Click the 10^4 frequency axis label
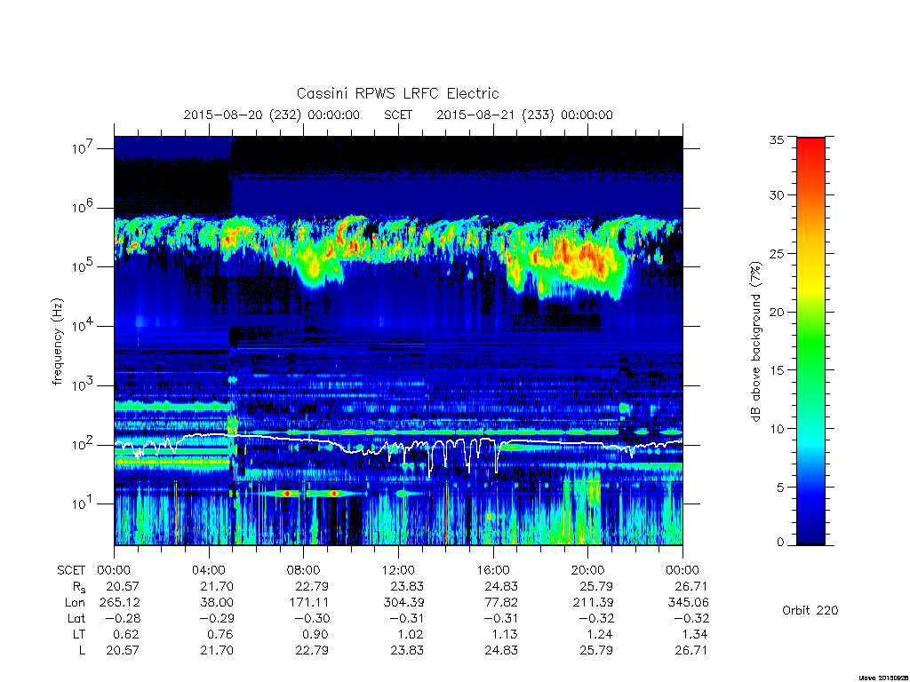The height and width of the screenshot is (682, 910). coord(83,326)
